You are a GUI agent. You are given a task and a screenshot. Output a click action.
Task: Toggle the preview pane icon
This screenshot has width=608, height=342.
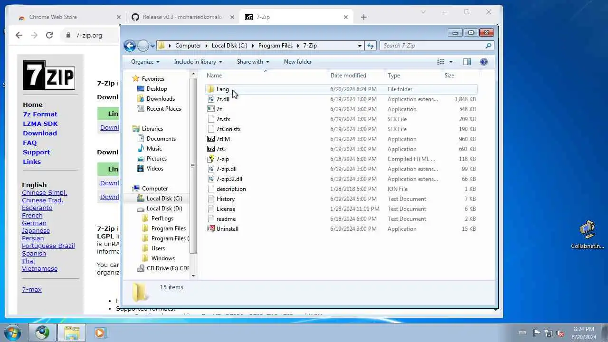[x=467, y=62]
